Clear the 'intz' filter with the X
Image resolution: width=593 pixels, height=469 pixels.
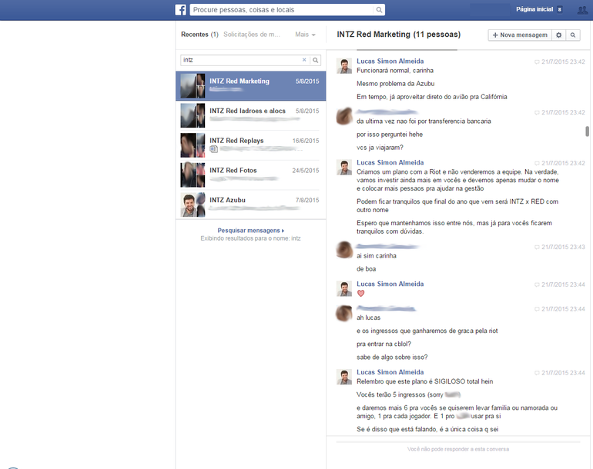304,60
